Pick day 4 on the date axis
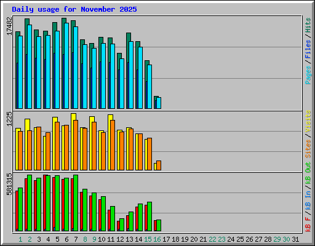 click(48, 239)
